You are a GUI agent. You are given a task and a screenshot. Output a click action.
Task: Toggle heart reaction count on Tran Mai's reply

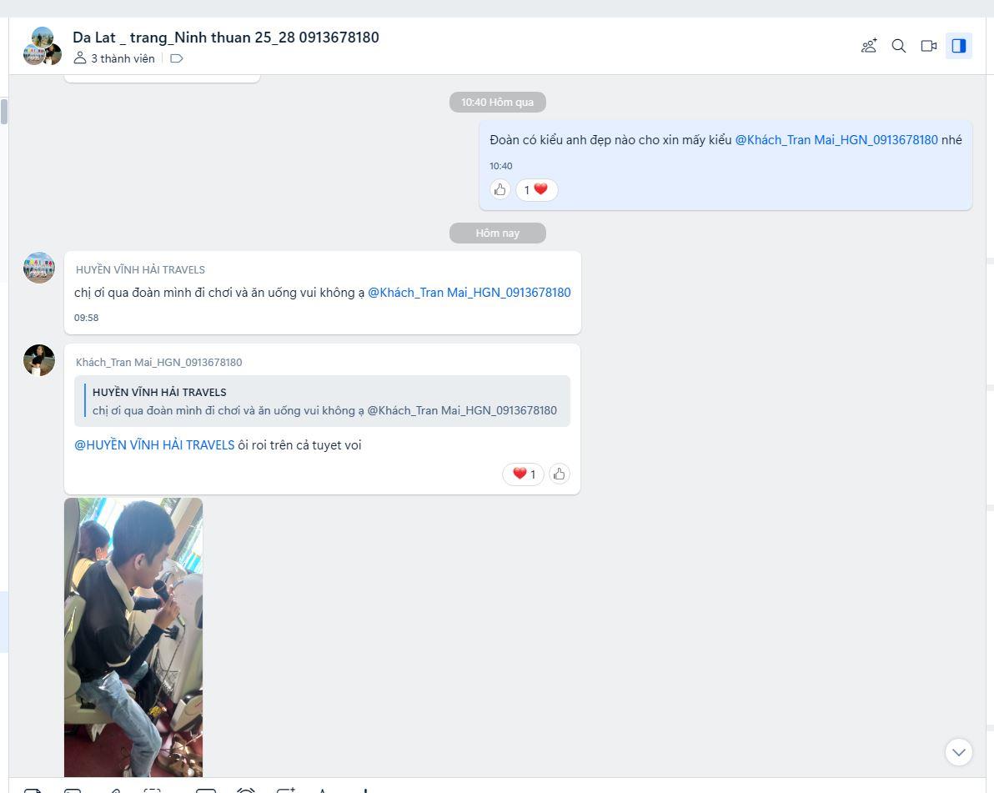click(x=523, y=474)
